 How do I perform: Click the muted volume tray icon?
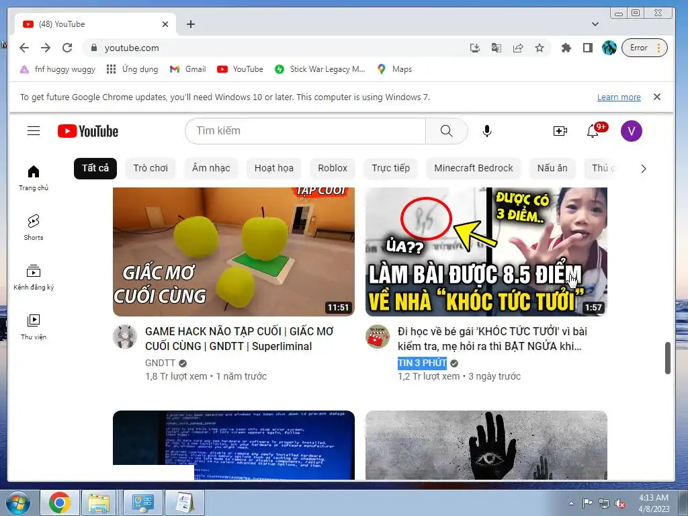[620, 503]
